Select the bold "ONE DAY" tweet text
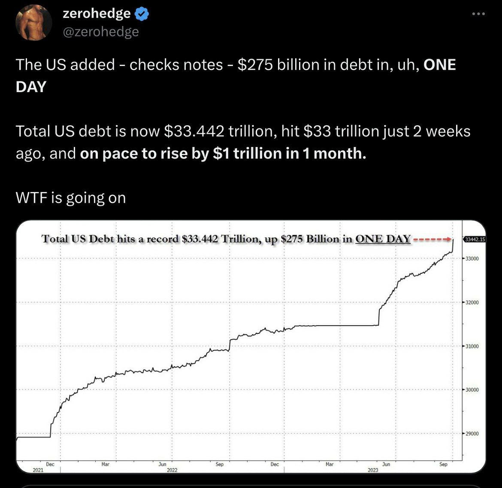 [x=439, y=65]
